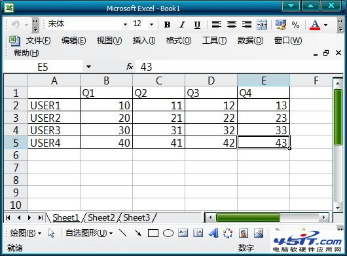
Task: Select the Line drawing tool
Action: tap(123, 233)
